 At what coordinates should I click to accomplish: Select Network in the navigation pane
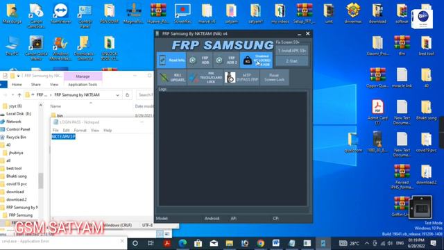click(x=14, y=122)
